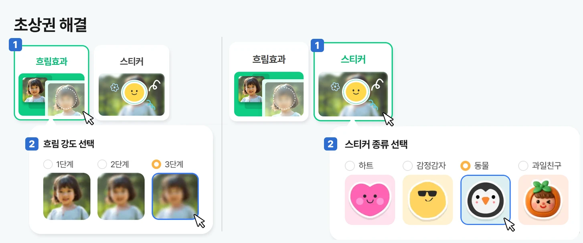Choose the 감정감자 sticker type radio button

(407, 165)
